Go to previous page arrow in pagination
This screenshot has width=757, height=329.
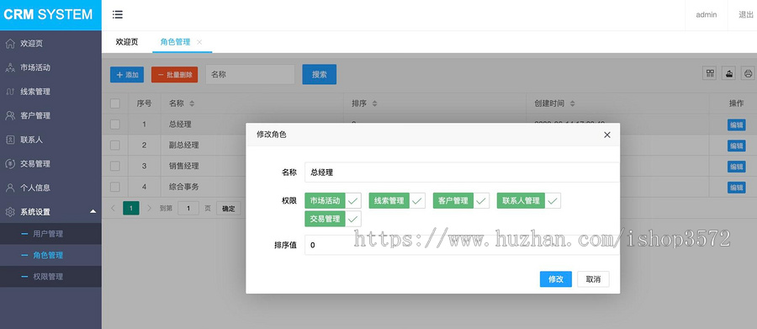pos(113,208)
